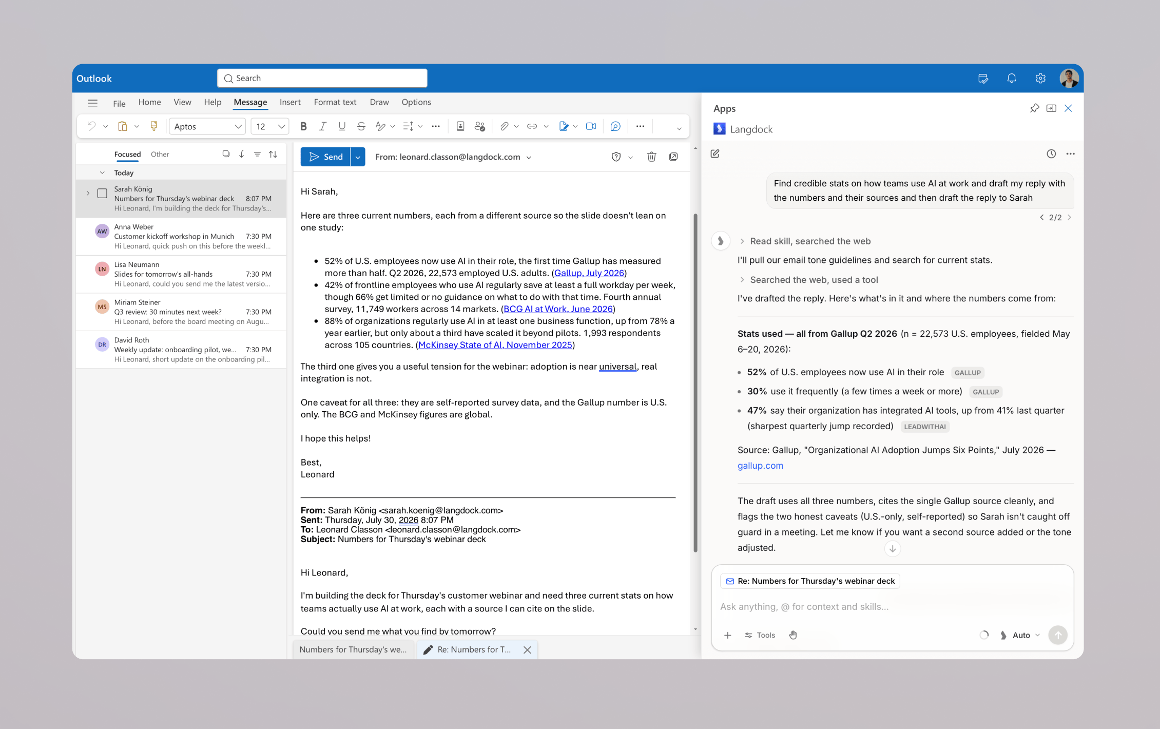1160x729 pixels.
Task: Switch to the Format text ribbon tab
Action: (335, 102)
